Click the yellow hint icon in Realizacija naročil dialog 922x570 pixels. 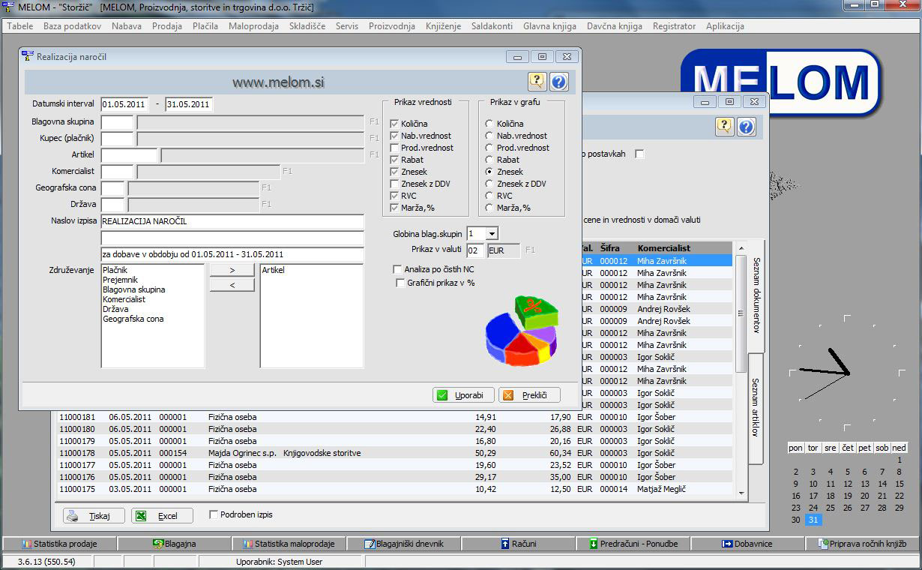click(537, 82)
